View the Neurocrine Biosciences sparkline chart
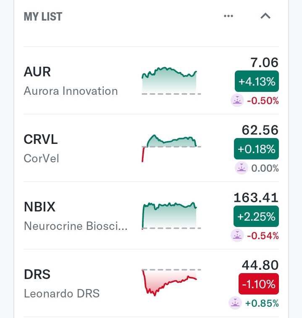302x318 pixels. [171, 216]
